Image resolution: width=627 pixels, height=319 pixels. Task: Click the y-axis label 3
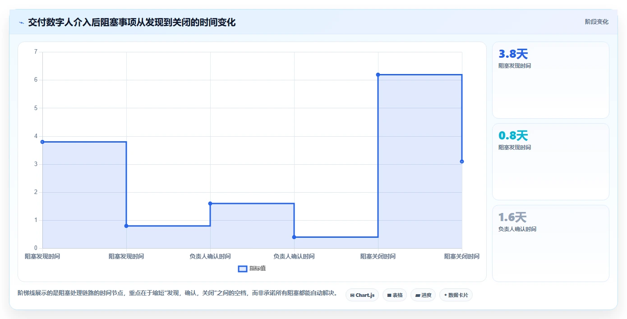click(x=36, y=164)
